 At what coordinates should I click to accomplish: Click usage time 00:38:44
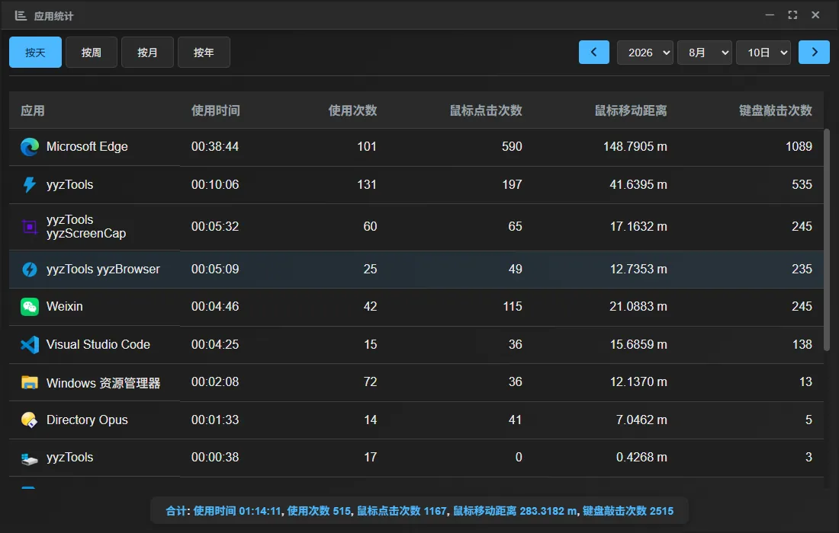(x=215, y=147)
